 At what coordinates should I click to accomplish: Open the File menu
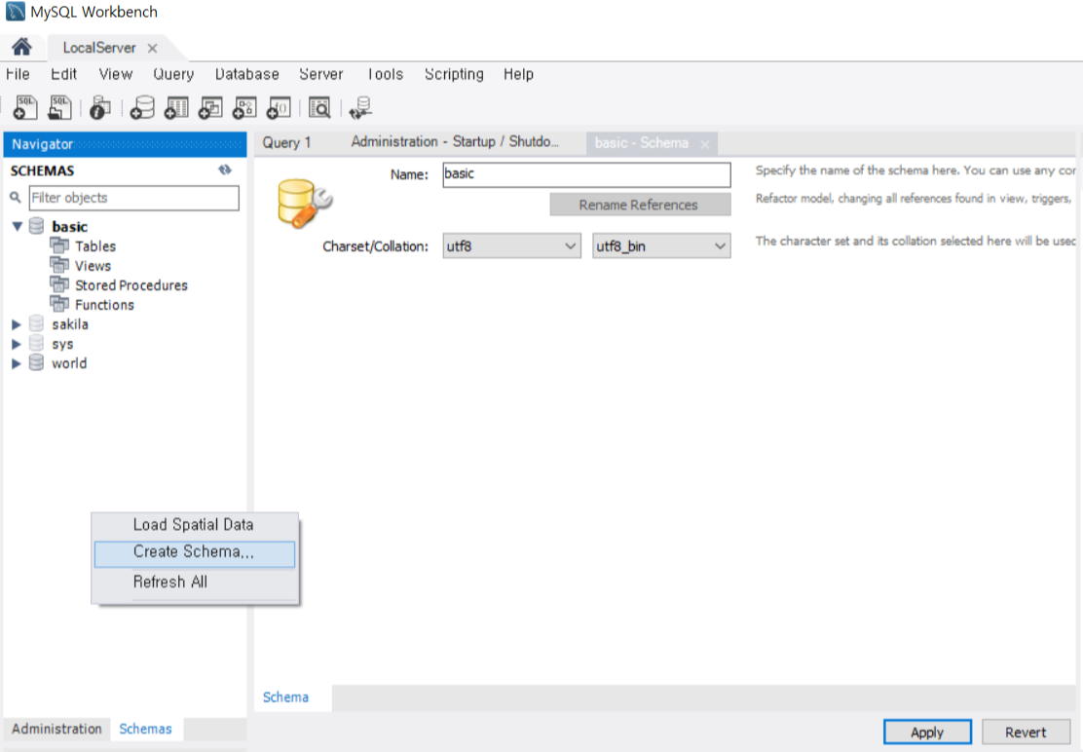click(x=18, y=74)
